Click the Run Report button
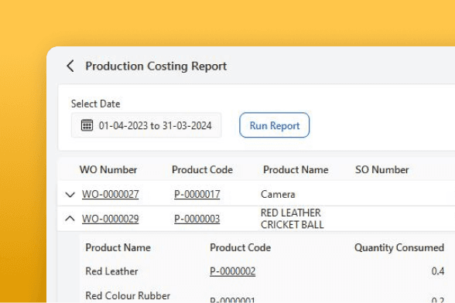The width and height of the screenshot is (455, 303). click(x=274, y=125)
